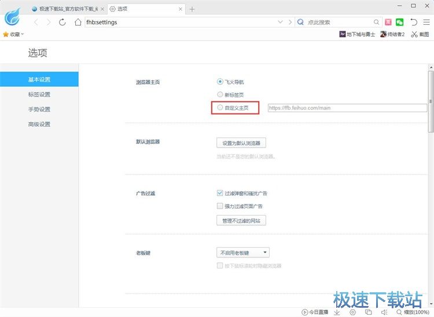Close the 选项 tab
The height and width of the screenshot is (317, 434).
180,9
